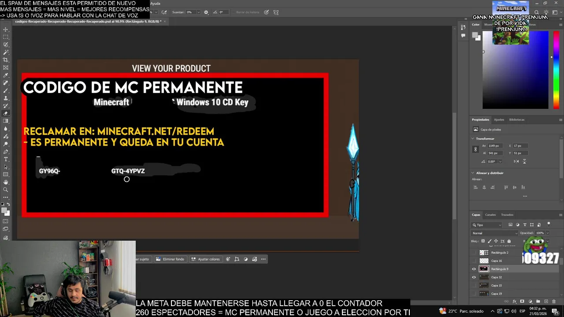Switch to the Ajustes tab
Viewport: 564px width, 317px height.
[499, 120]
